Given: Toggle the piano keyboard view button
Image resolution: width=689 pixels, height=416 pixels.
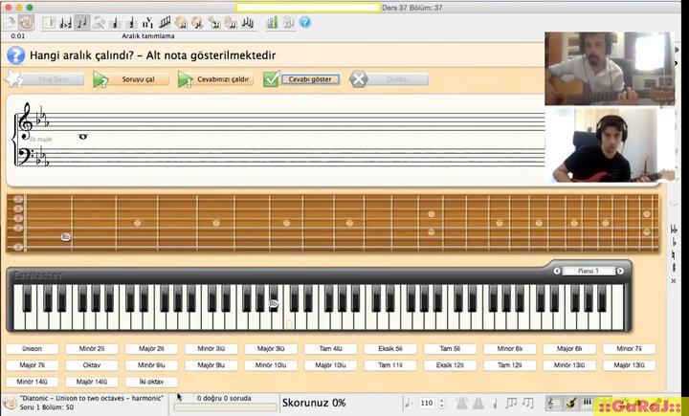Looking at the screenshot, I should [588, 403].
